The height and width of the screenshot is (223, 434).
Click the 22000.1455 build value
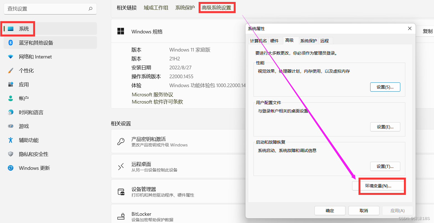tap(181, 77)
